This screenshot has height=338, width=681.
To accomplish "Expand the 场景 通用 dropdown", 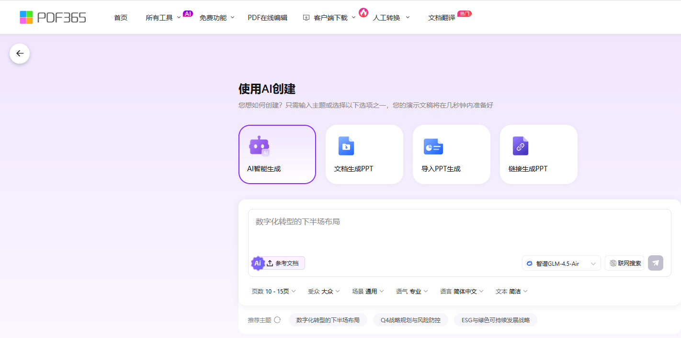I will click(368, 291).
